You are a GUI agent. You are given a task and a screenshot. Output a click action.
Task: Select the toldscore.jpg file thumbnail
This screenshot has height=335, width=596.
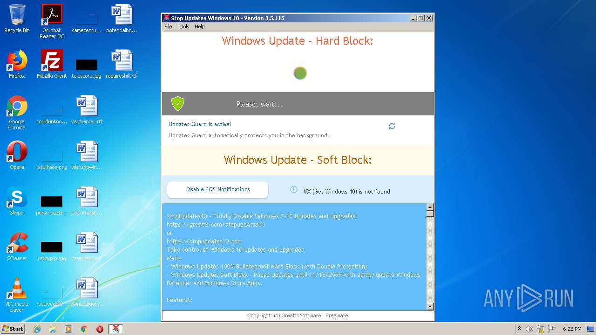point(87,65)
